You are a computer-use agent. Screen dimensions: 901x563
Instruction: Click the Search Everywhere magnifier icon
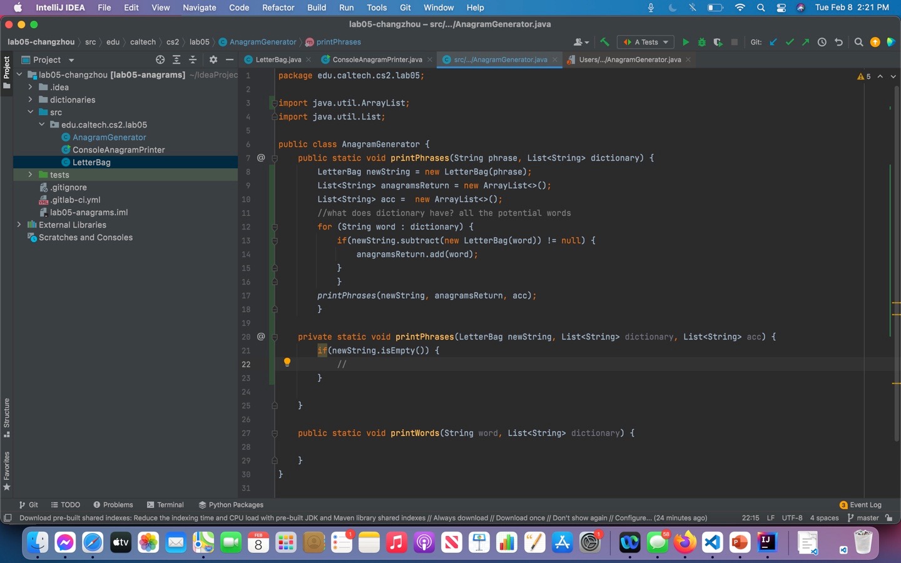[858, 42]
